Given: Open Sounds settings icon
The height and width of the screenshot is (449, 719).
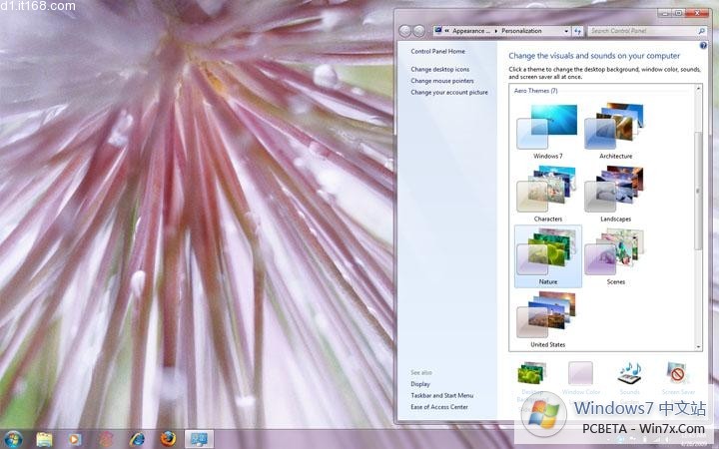Looking at the screenshot, I should 629,373.
